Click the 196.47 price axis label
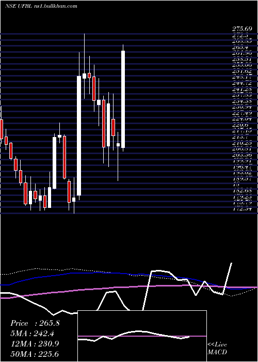 242,167
